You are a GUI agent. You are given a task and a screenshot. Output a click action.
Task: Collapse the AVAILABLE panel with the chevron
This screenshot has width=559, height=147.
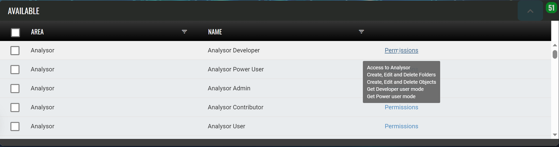point(530,11)
